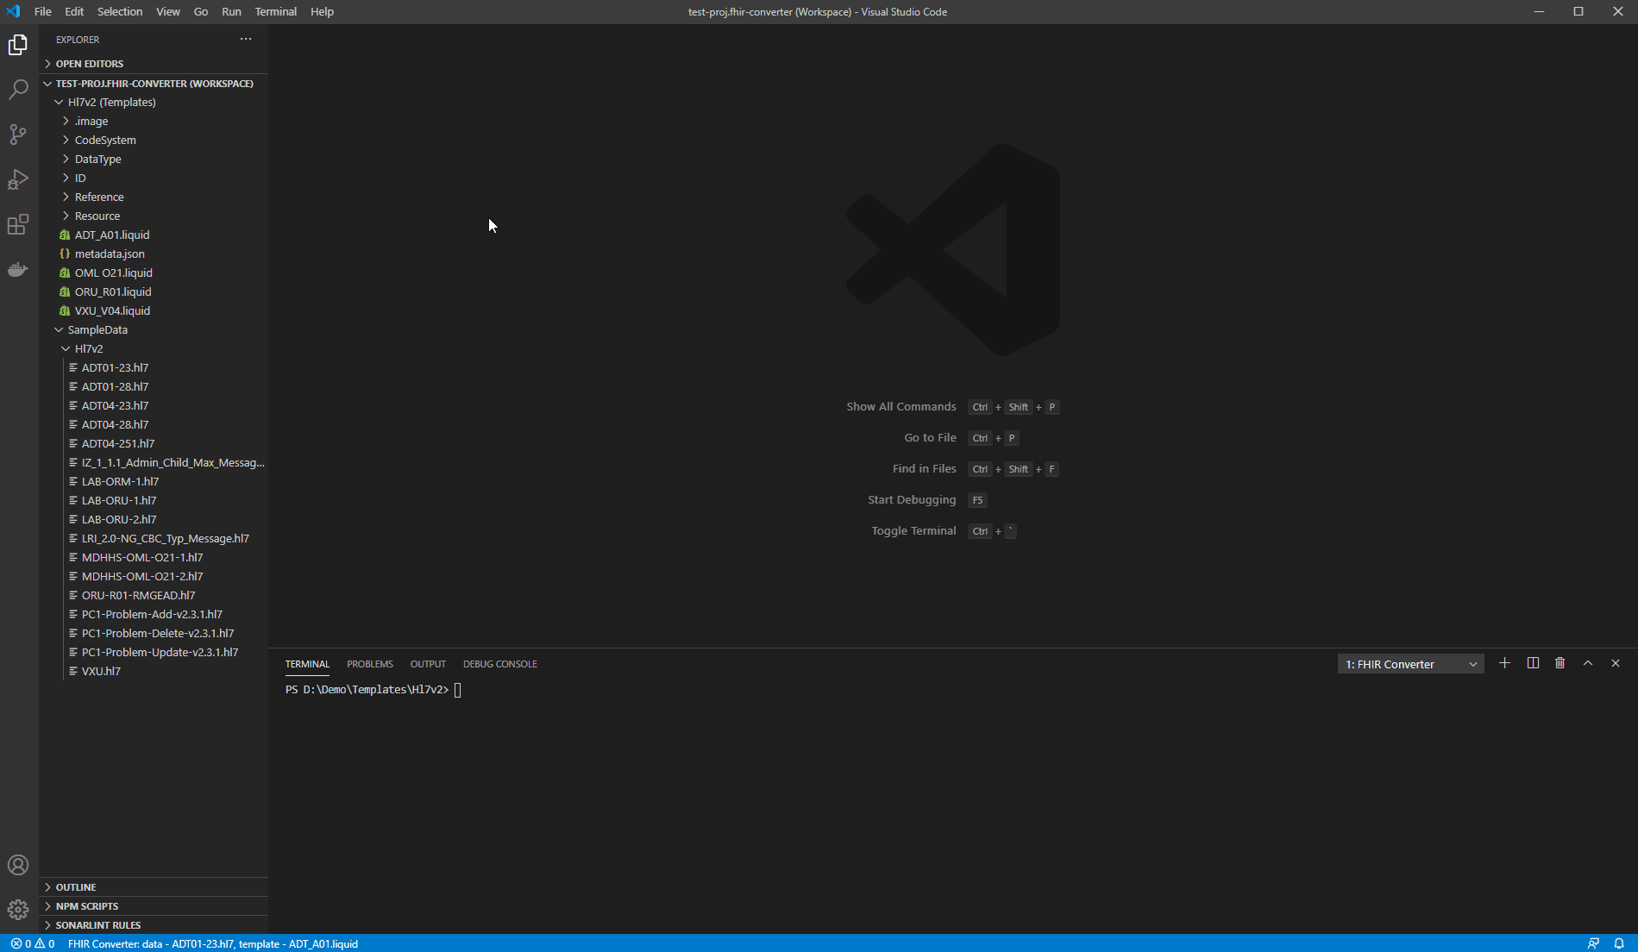Open the Selection menu

point(120,11)
